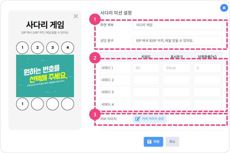This screenshot has width=230, height=153.
Task: Click the edit icon for cover image
Action: (138, 119)
